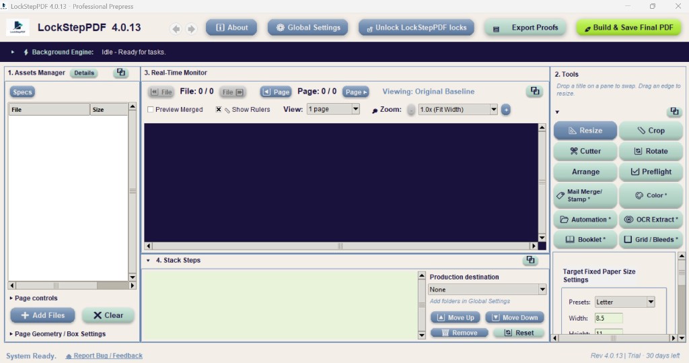
Task: Enable the Preview Merged checkbox
Action: (x=151, y=110)
